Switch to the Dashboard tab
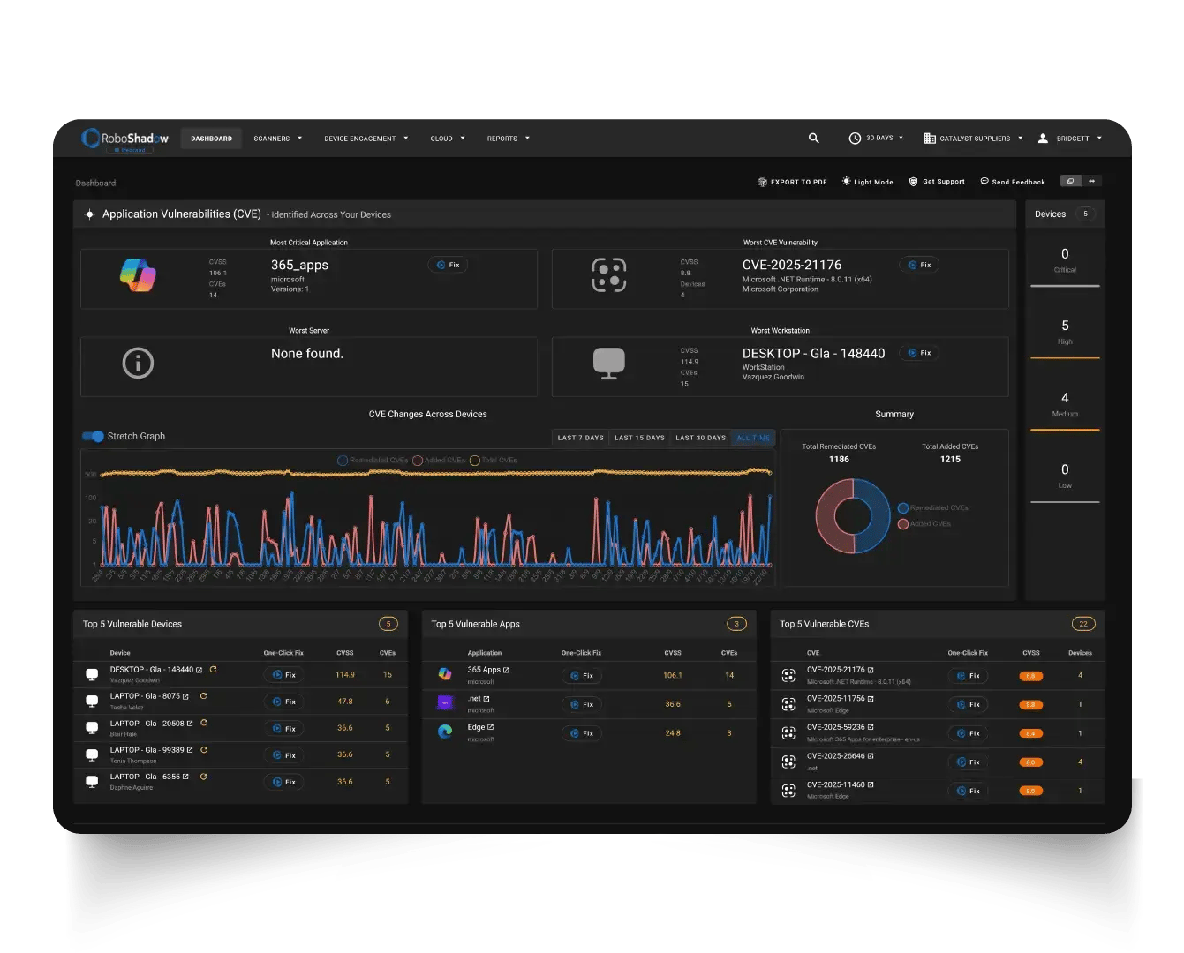Image resolution: width=1184 pixels, height=953 pixels. pos(211,138)
